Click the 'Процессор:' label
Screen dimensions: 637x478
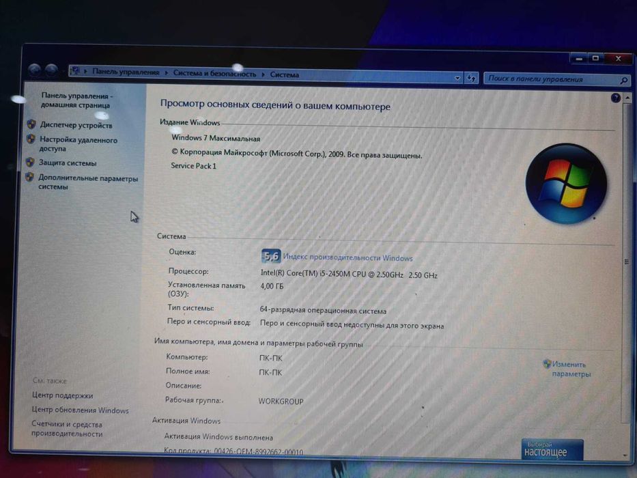[188, 271]
